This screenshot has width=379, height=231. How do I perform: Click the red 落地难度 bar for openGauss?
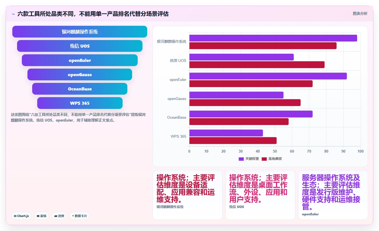(245, 102)
